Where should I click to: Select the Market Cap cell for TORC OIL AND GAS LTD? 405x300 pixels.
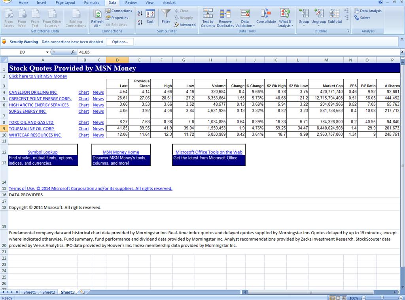pos(326,122)
